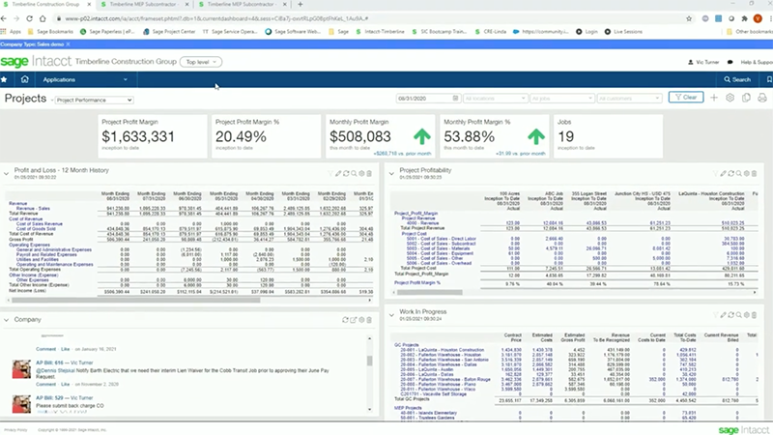
Task: Click the Company feed scroll down arrow
Action: (x=370, y=409)
